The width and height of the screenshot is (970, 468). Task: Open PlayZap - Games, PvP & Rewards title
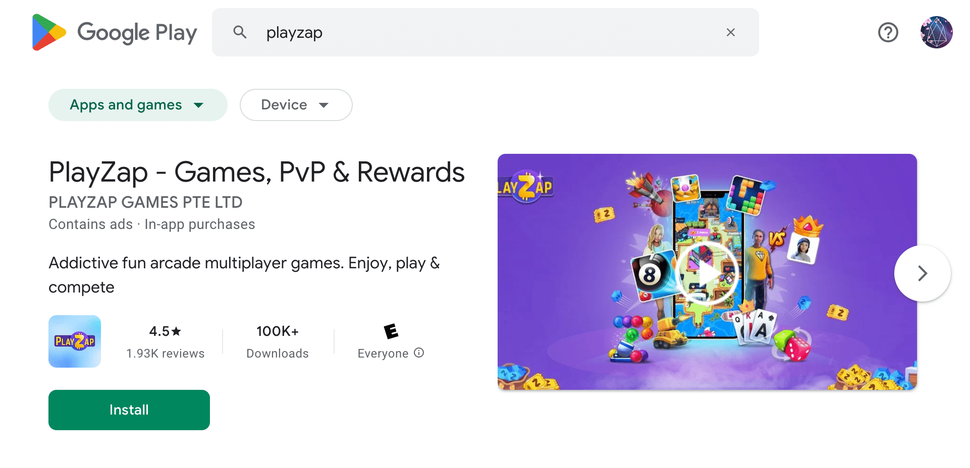256,172
